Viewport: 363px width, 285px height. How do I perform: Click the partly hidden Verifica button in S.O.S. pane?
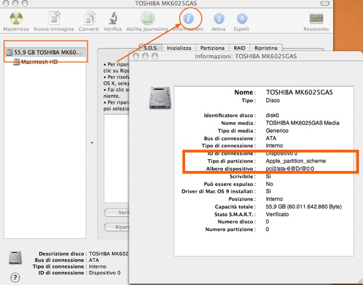[116, 213]
